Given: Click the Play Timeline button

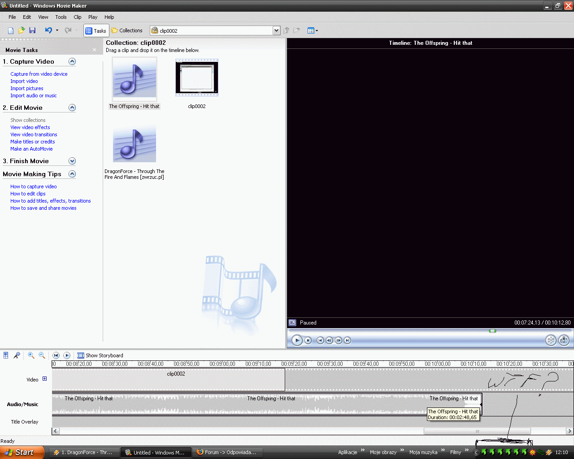Looking at the screenshot, I should (x=67, y=355).
